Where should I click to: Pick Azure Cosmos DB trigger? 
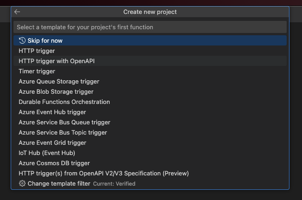click(54, 163)
